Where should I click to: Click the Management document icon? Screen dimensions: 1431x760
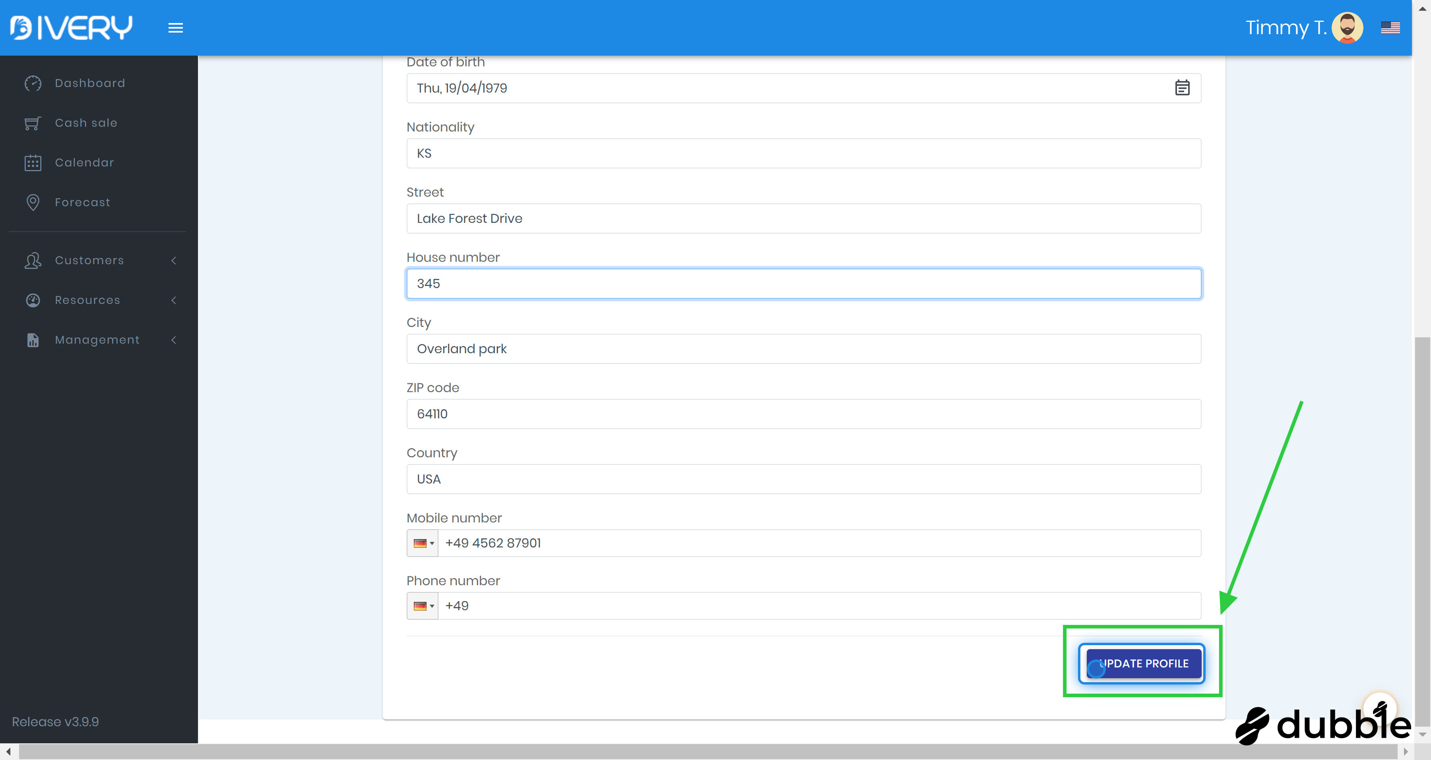pos(33,340)
